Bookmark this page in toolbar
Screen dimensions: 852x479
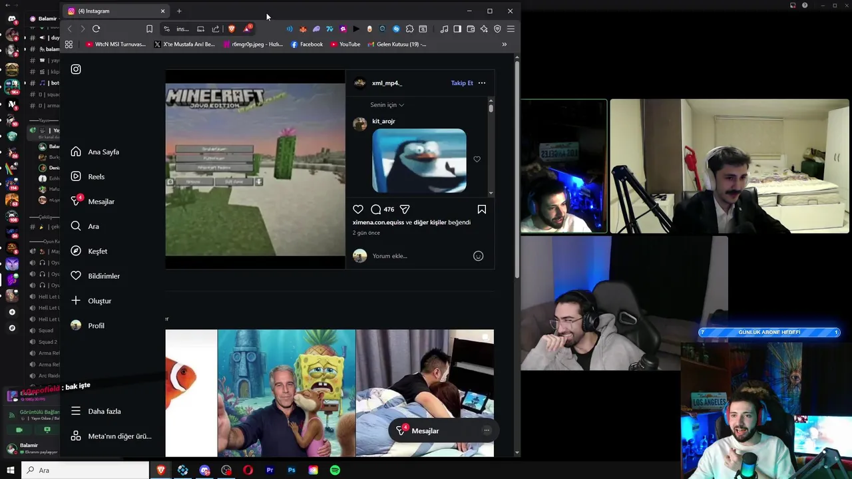(x=149, y=29)
